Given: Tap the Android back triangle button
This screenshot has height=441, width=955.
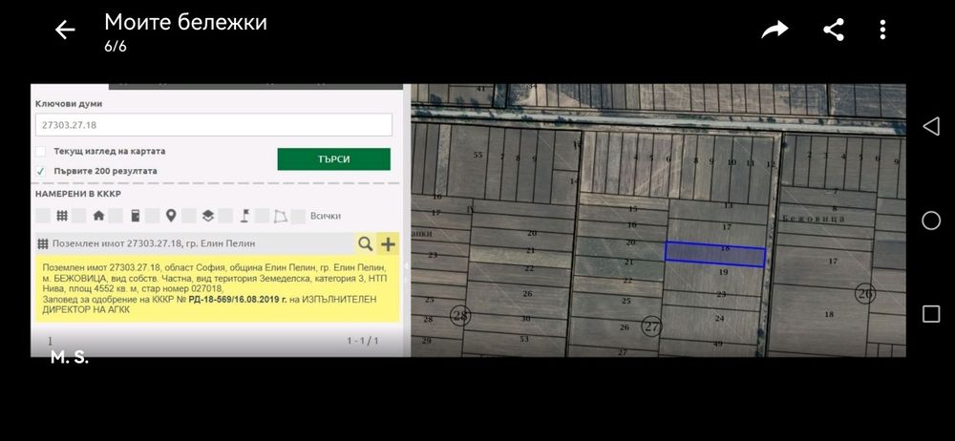Looking at the screenshot, I should [x=930, y=126].
